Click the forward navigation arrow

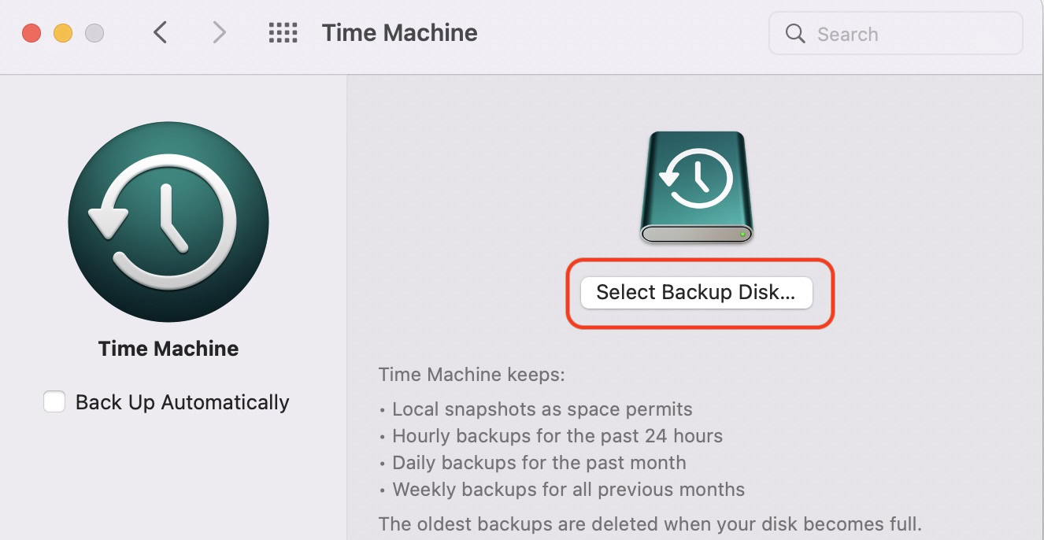click(x=218, y=32)
